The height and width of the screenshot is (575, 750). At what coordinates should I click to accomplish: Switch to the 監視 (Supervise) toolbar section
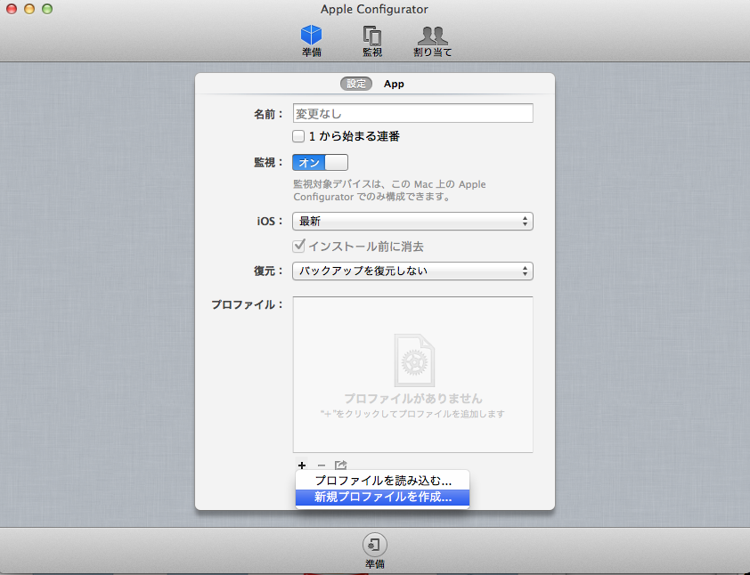(372, 41)
